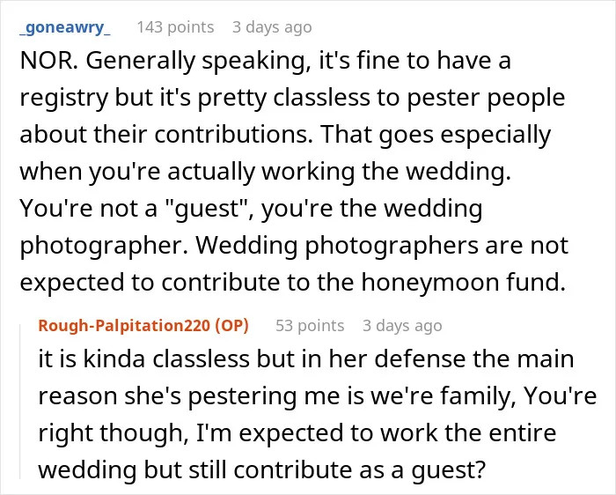Click the 53 points score label

[310, 326]
